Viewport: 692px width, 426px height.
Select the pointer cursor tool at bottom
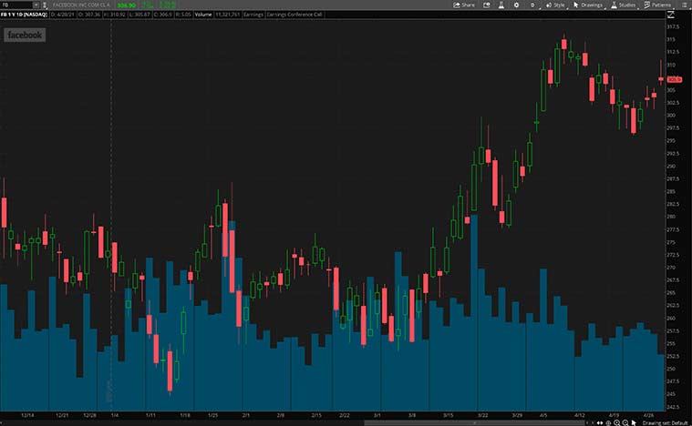tap(634, 422)
